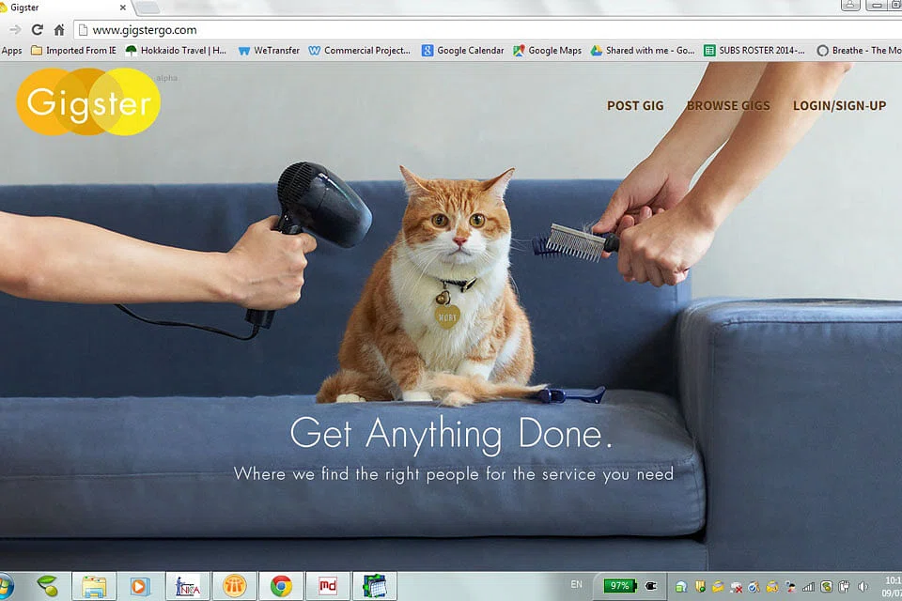This screenshot has width=902, height=601.
Task: Click the EN language indicator in taskbar
Action: coord(576,584)
